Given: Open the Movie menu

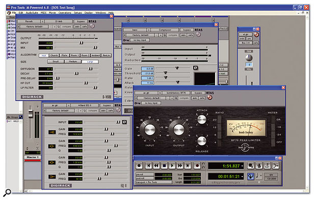Looking at the screenshot, I should (52, 13).
